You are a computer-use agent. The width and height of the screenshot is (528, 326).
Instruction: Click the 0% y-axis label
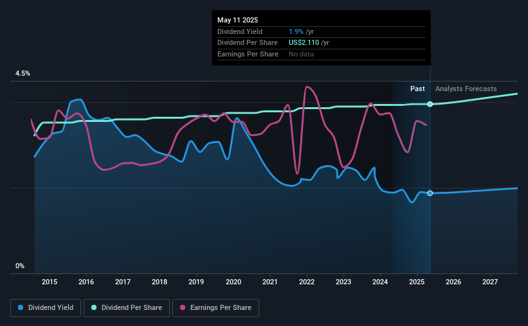[20, 266]
